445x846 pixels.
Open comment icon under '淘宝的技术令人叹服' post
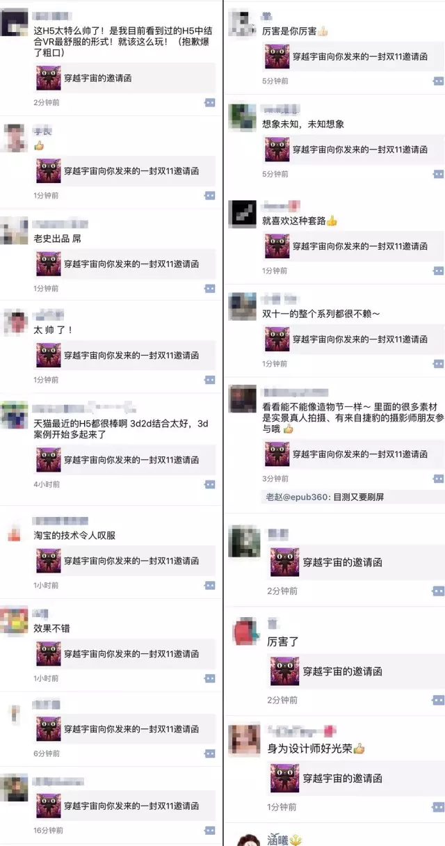209,585
